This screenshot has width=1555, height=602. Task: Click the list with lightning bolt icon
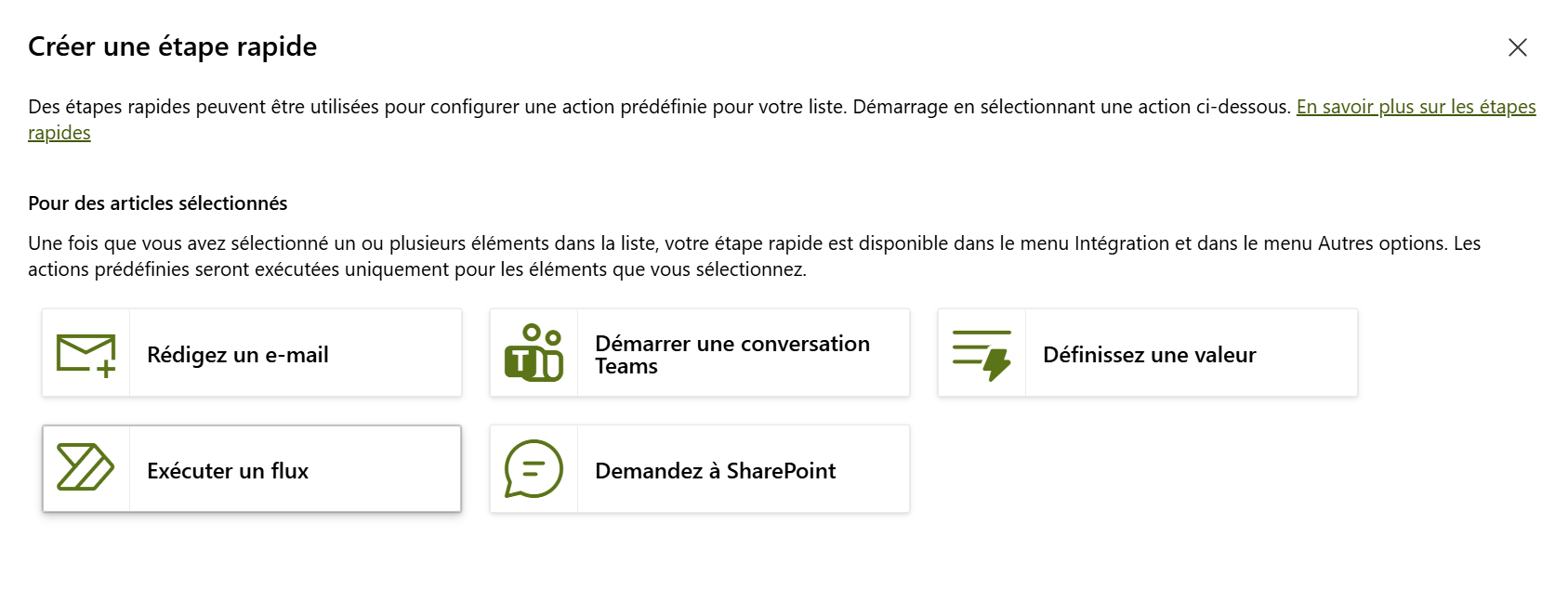click(982, 354)
